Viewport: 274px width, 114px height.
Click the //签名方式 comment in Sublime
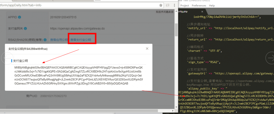[x=195, y=58]
